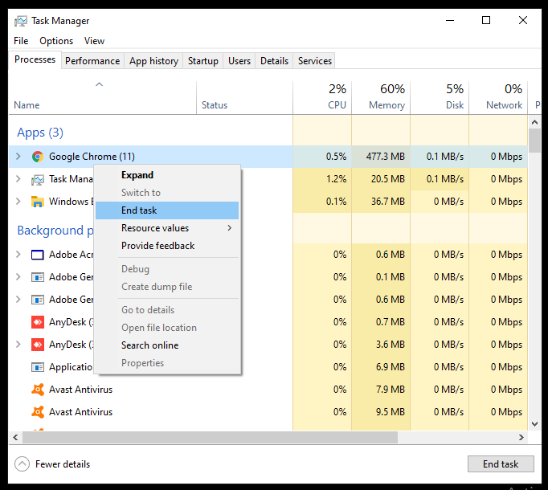The image size is (548, 490).
Task: Click the second Adobe Genuine process icon
Action: (x=38, y=300)
